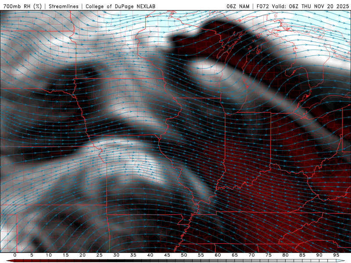Click the 20 label on the color scale
The width and height of the screenshot is (351, 263).
(x=82, y=255)
